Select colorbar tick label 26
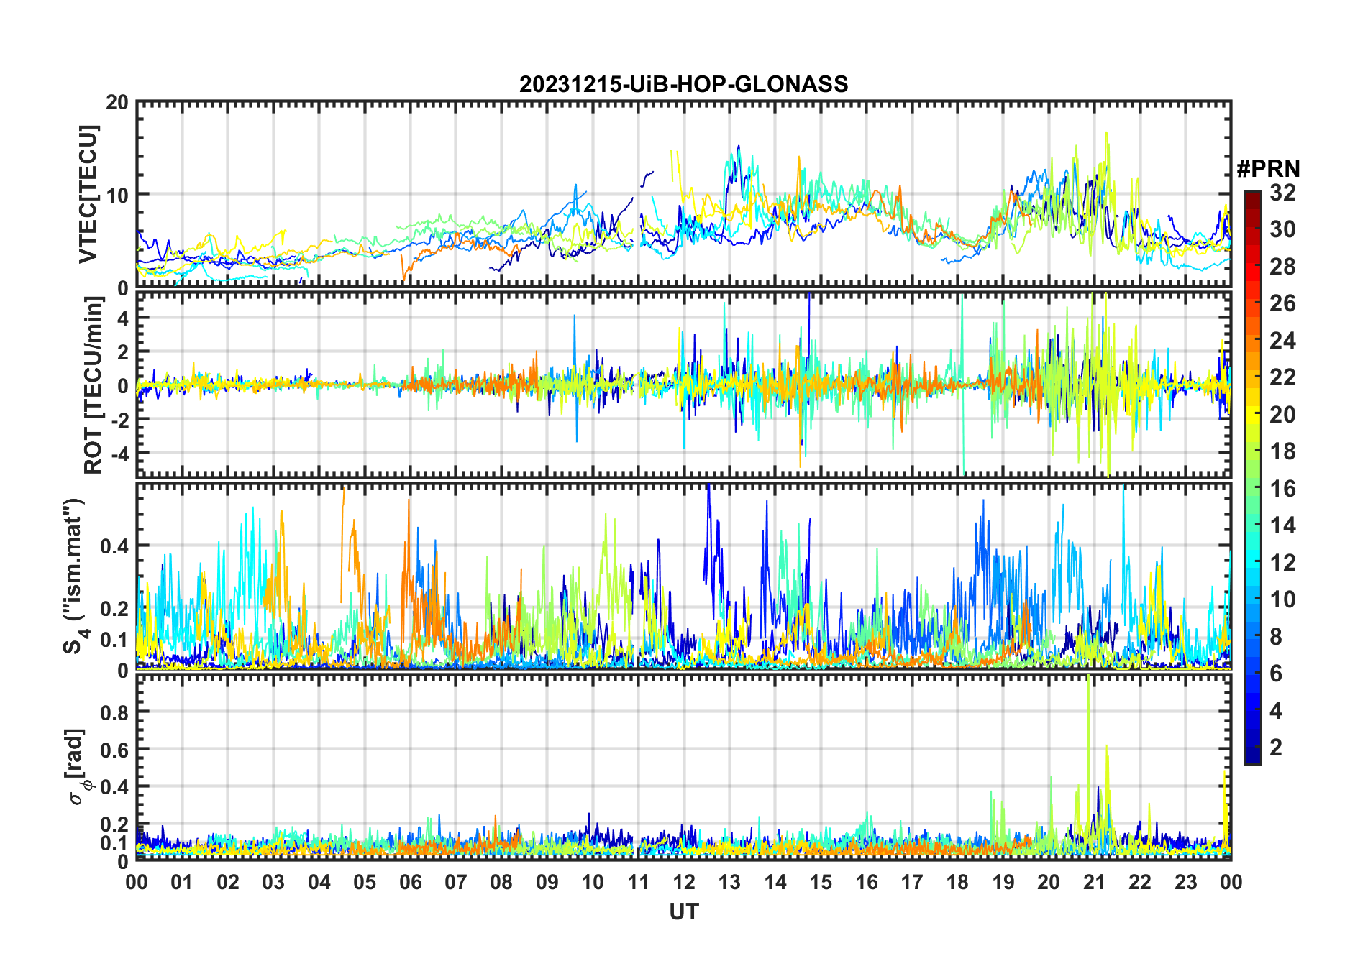Viewport: 1368px width, 956px height. [x=1282, y=303]
